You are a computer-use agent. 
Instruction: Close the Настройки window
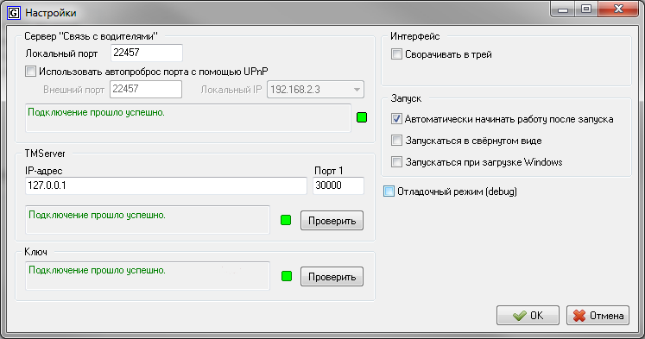(619, 9)
